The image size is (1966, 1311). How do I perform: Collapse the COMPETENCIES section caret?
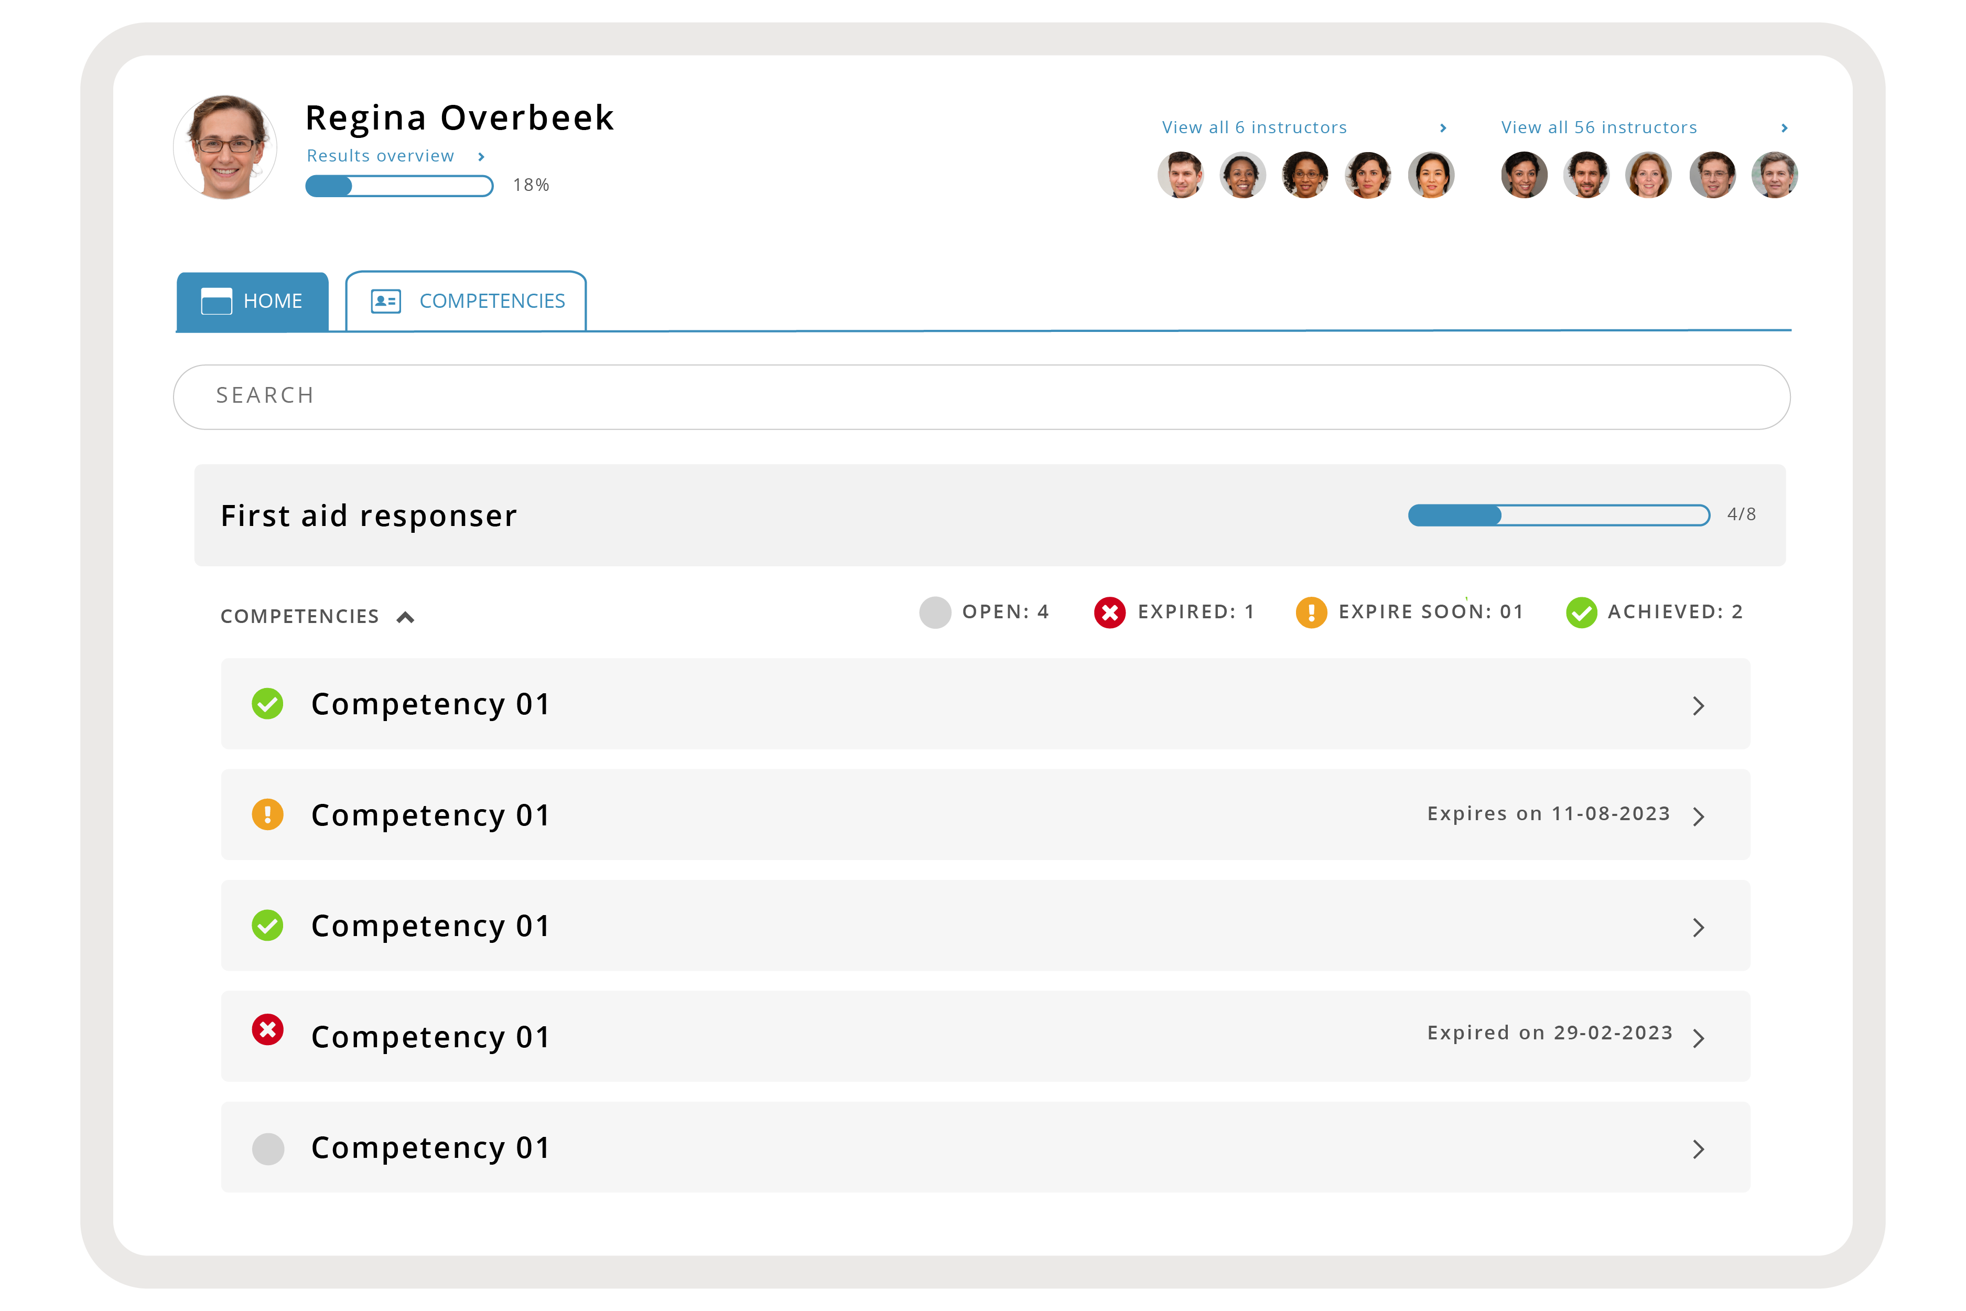[405, 617]
